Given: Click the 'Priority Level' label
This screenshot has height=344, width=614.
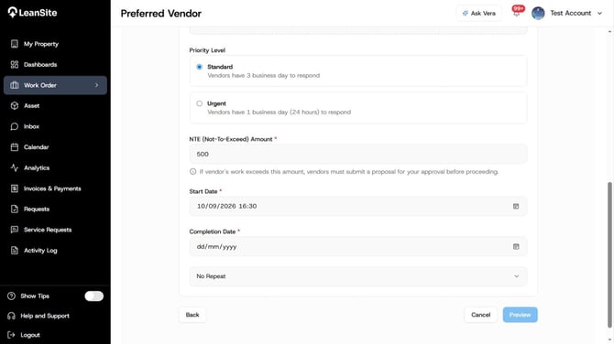Looking at the screenshot, I should pyautogui.click(x=207, y=50).
